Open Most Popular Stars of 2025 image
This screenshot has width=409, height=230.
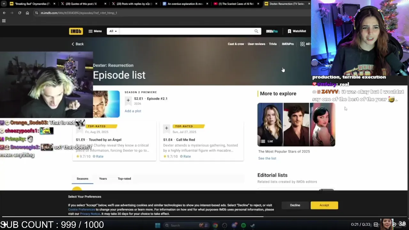296,124
